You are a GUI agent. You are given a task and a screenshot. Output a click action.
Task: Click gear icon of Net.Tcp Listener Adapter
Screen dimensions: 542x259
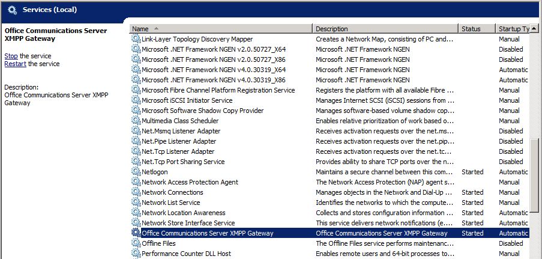point(136,151)
